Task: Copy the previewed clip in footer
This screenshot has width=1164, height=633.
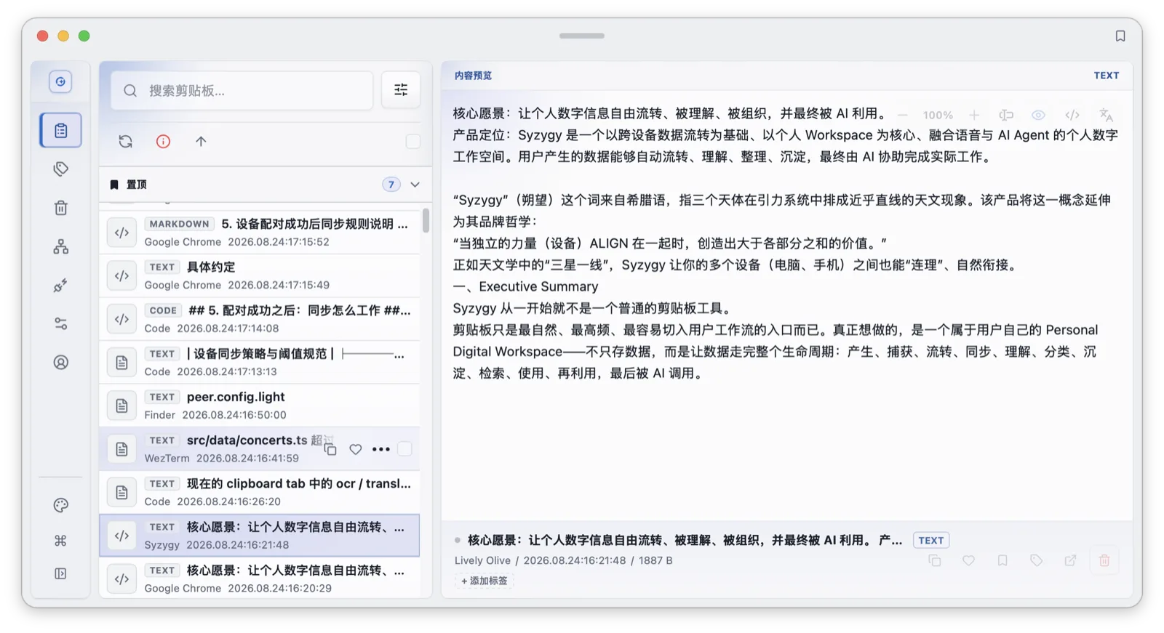Action: 935,560
